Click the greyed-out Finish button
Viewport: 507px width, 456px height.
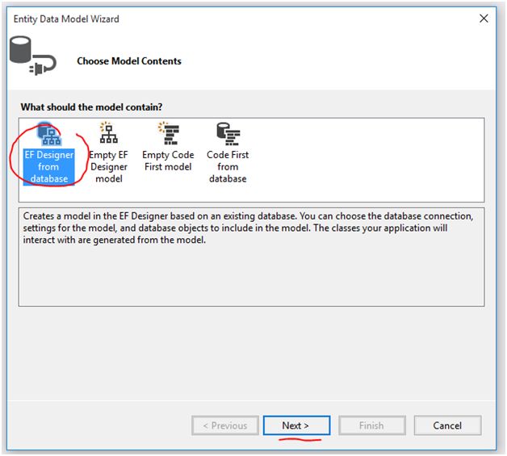pos(372,425)
